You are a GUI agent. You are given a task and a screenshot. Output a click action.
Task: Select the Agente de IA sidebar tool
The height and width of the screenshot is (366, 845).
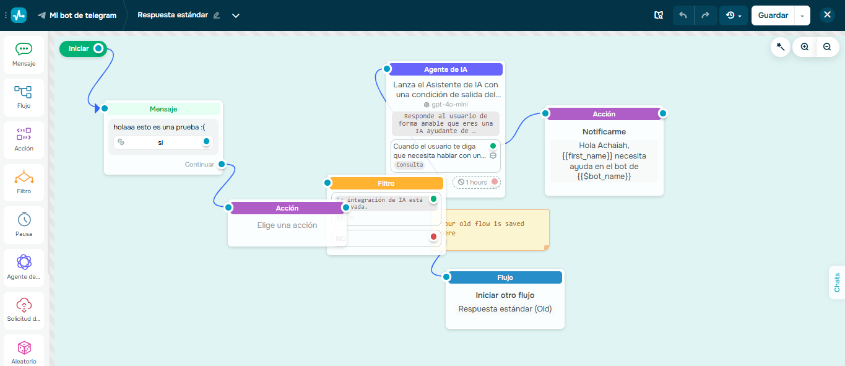24,266
